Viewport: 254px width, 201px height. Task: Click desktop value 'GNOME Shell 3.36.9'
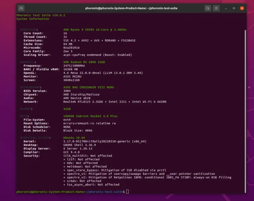pos(79,145)
